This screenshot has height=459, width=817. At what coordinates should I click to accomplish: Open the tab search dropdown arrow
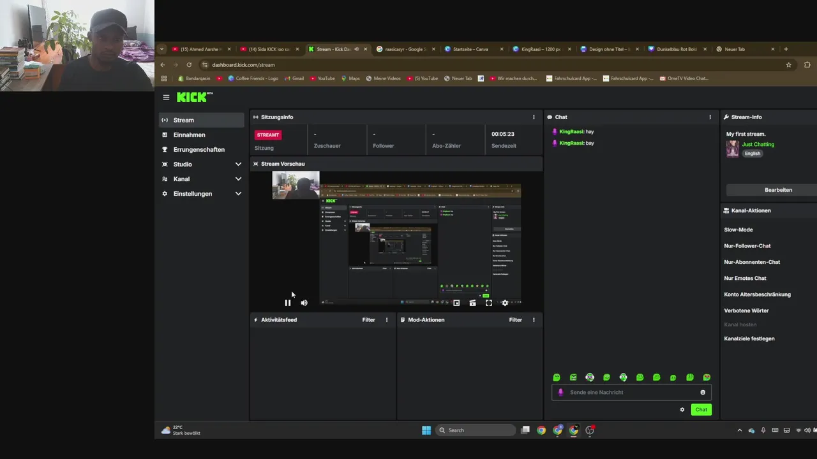pos(162,49)
